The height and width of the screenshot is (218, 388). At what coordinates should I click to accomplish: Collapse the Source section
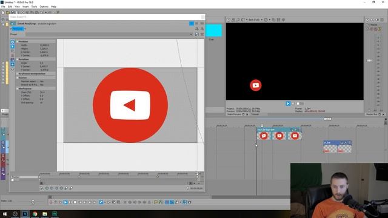pos(18,78)
